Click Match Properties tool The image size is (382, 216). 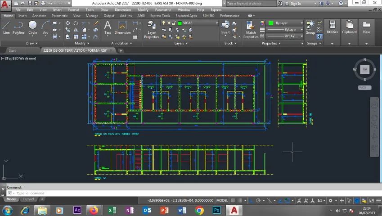[x=251, y=30]
